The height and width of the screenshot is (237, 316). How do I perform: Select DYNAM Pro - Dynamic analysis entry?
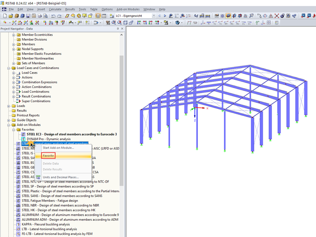(x=49, y=139)
